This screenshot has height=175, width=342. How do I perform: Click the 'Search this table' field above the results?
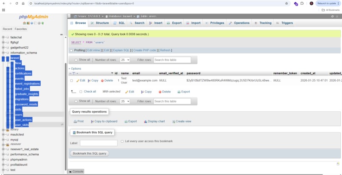172,60
